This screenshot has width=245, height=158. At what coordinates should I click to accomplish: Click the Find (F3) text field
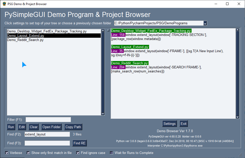[x=47, y=143]
